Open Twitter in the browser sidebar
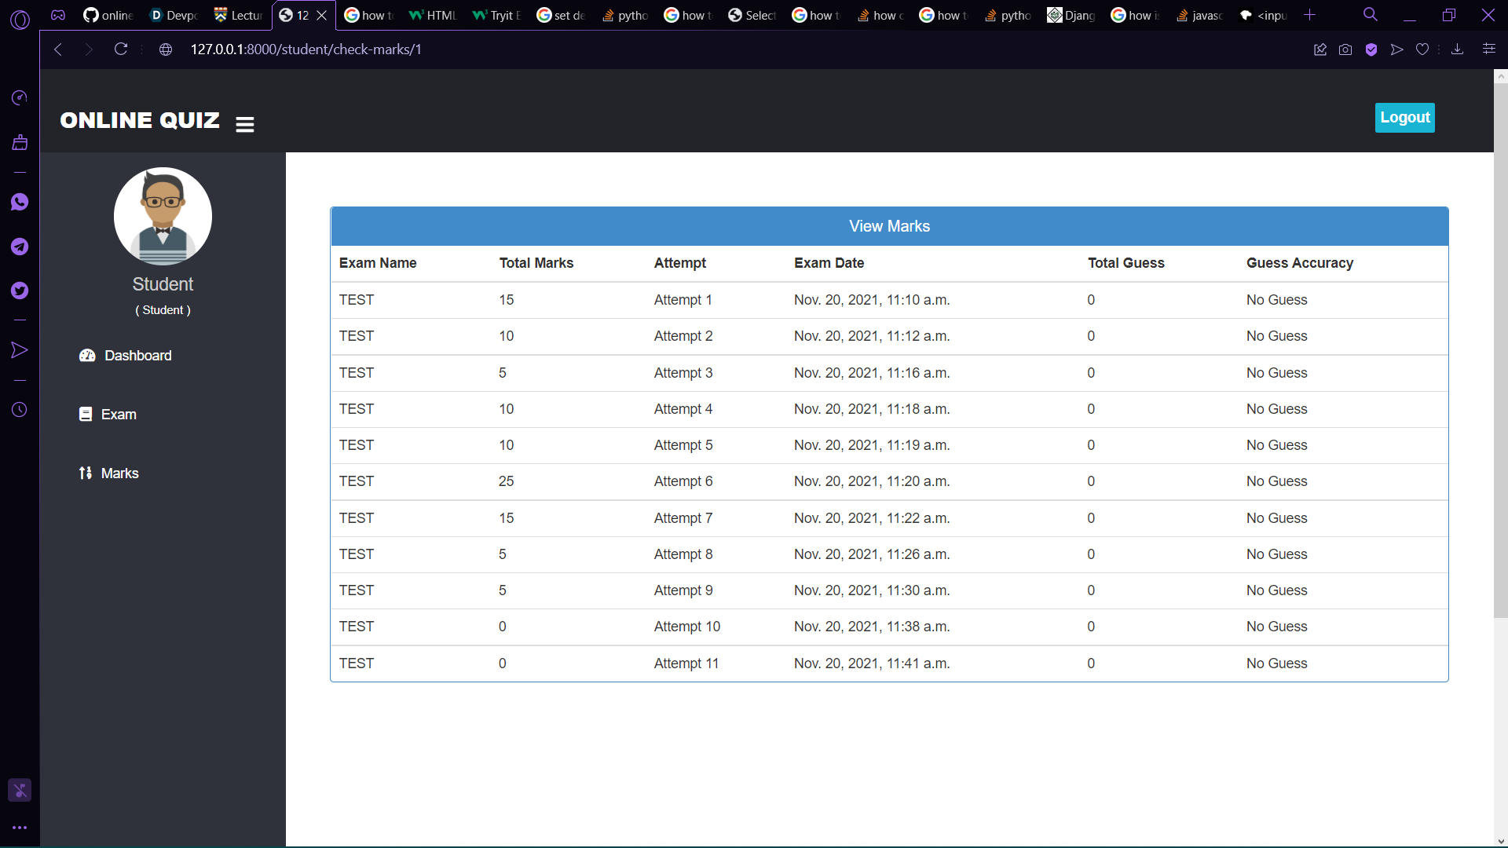 point(20,291)
